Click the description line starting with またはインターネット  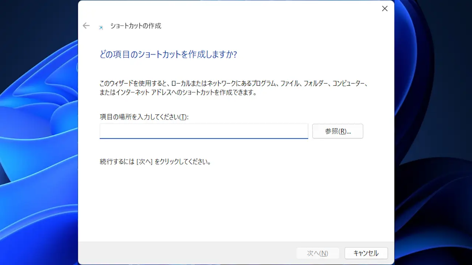click(x=178, y=93)
